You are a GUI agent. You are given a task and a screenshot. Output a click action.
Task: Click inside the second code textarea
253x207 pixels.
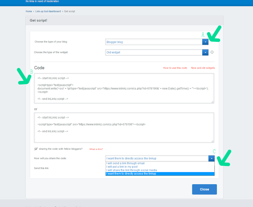(x=124, y=128)
